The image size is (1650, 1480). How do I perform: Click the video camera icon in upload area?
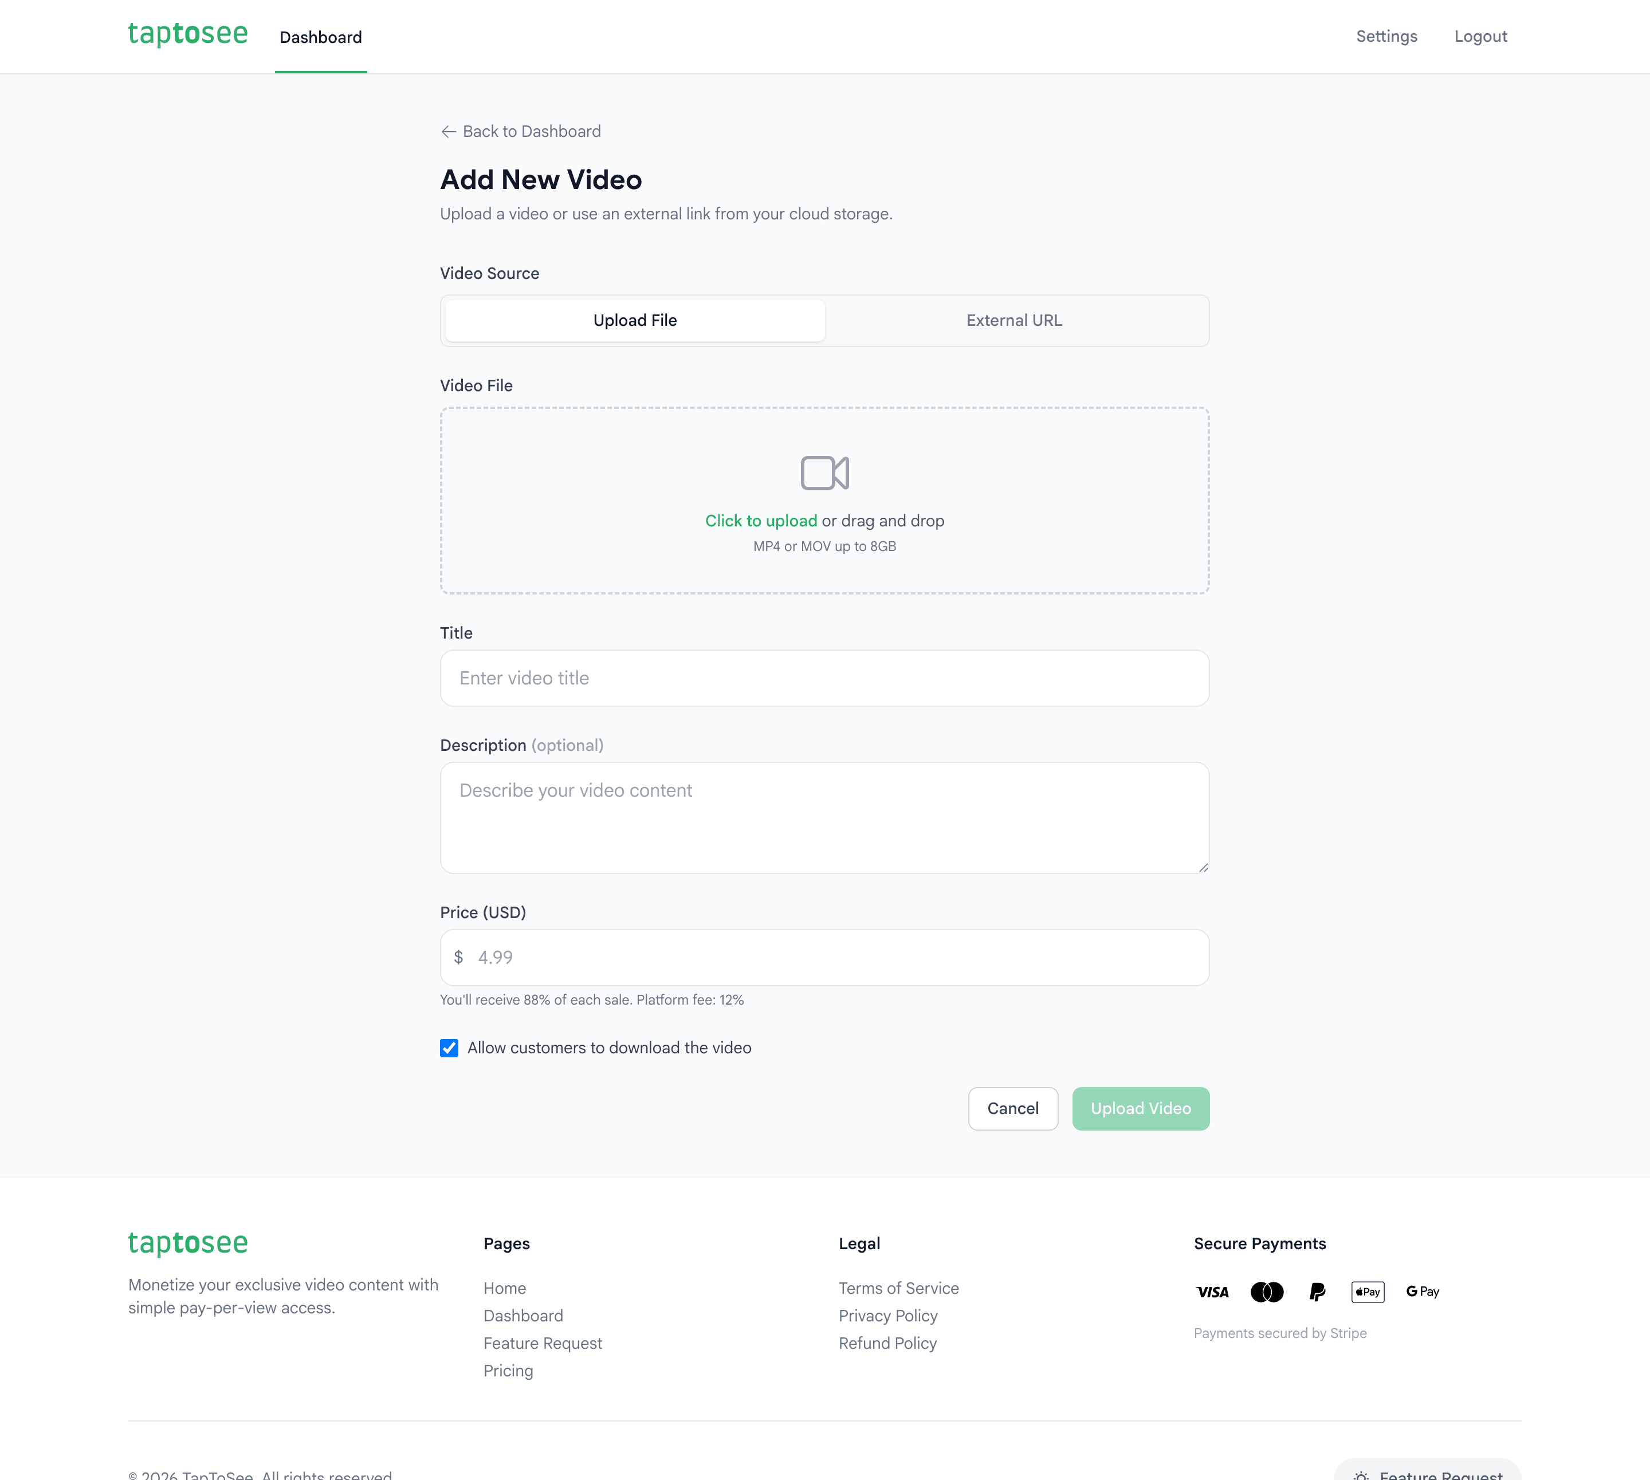tap(824, 473)
